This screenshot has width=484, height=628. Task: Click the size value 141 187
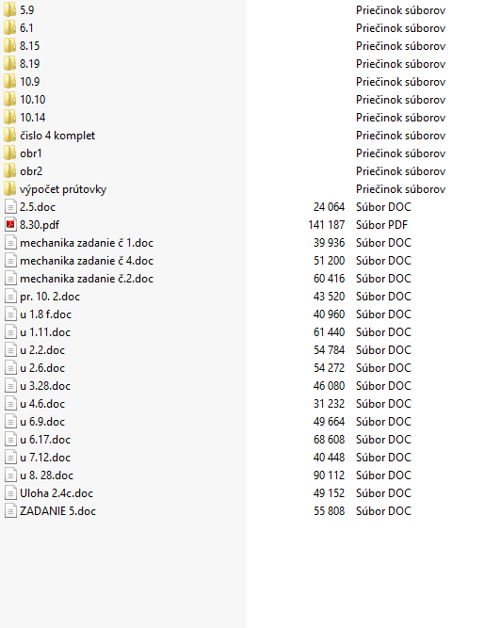[x=327, y=225]
